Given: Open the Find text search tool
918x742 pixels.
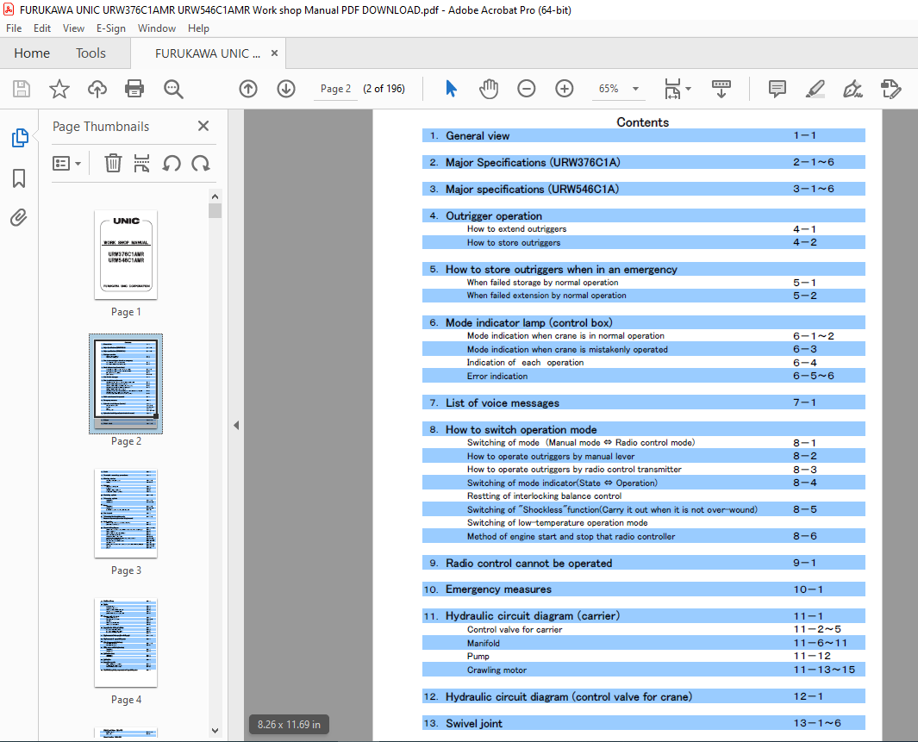Looking at the screenshot, I should point(173,89).
